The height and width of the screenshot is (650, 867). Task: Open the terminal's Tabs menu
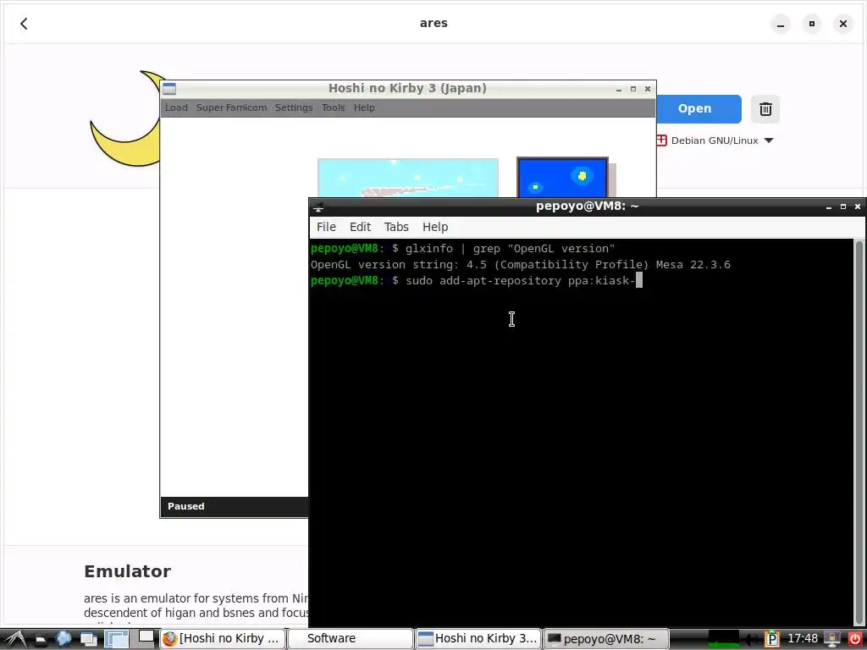(x=396, y=227)
